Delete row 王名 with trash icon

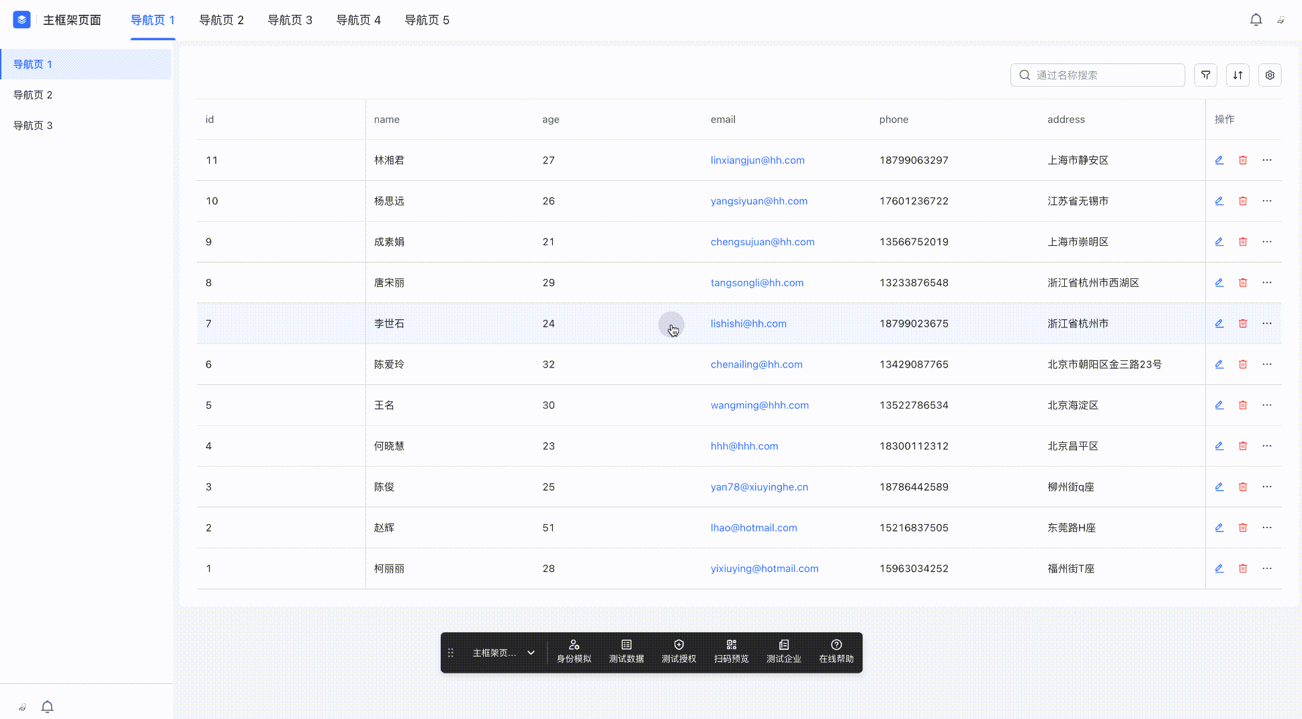tap(1243, 405)
